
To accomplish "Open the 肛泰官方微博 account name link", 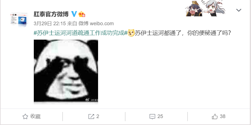I will (x=51, y=14).
